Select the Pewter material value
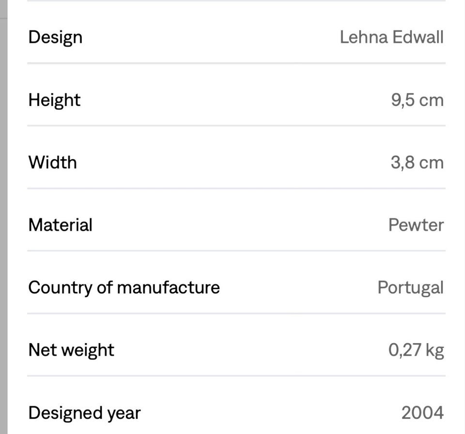465x434 pixels. [x=416, y=225]
